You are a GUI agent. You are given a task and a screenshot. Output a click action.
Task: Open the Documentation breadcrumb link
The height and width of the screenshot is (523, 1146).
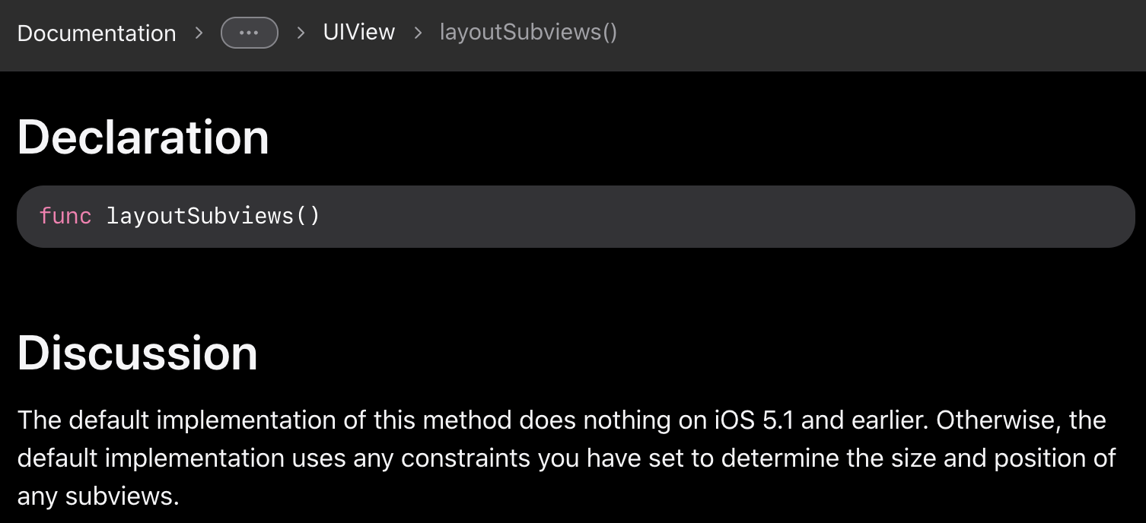(96, 33)
